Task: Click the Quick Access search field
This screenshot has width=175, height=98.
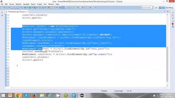Action: [x=147, y=8]
